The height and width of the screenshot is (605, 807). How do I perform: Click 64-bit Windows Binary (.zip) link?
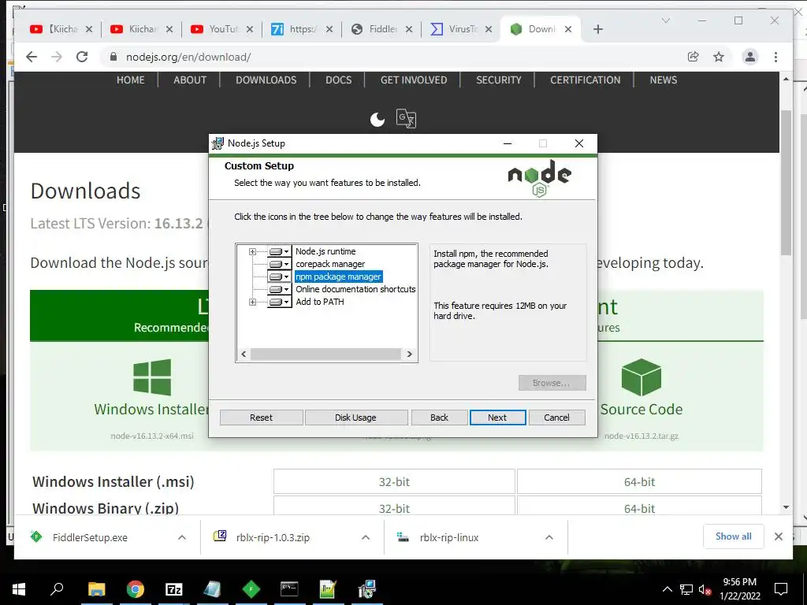(639, 507)
